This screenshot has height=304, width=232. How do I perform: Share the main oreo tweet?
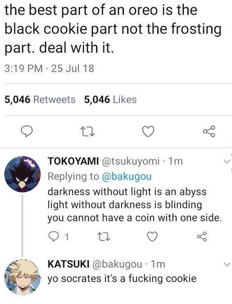point(209,131)
